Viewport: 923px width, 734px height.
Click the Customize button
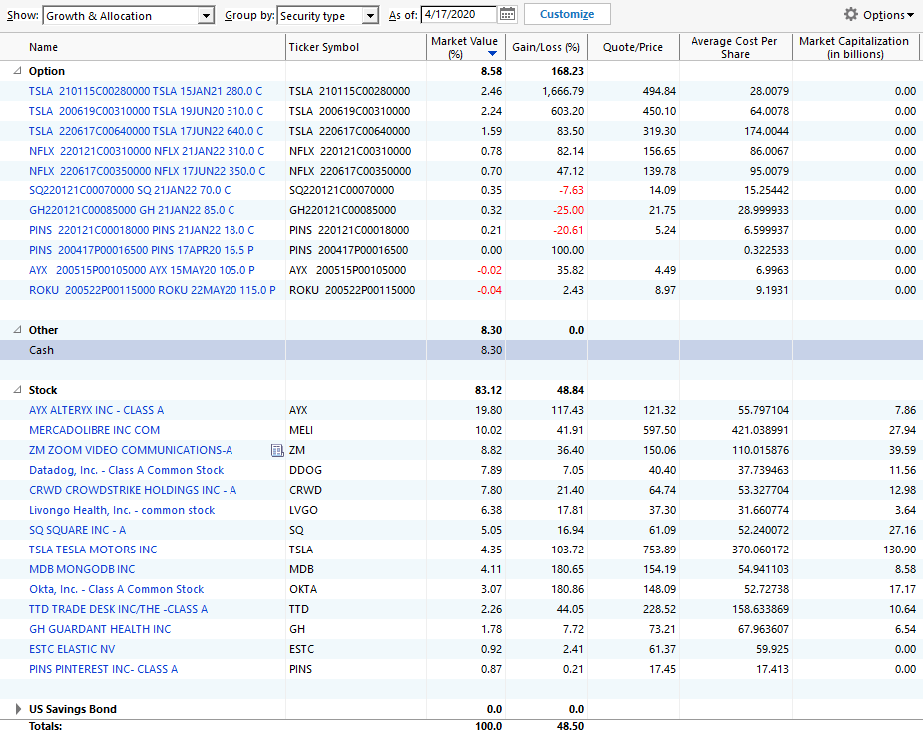click(567, 14)
